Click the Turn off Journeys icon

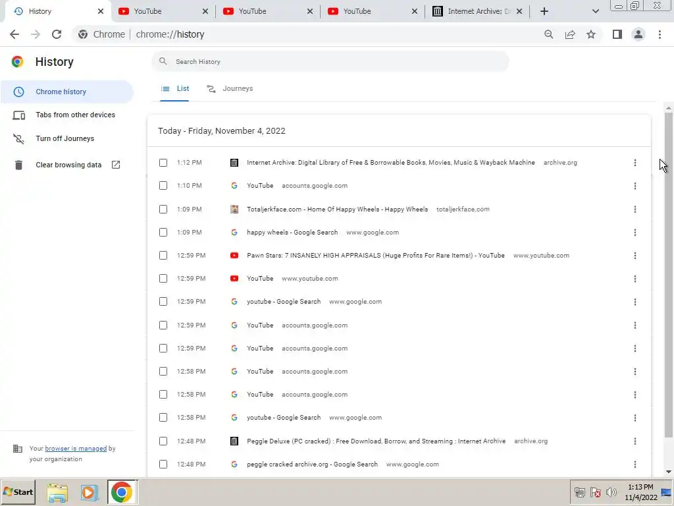click(18, 138)
